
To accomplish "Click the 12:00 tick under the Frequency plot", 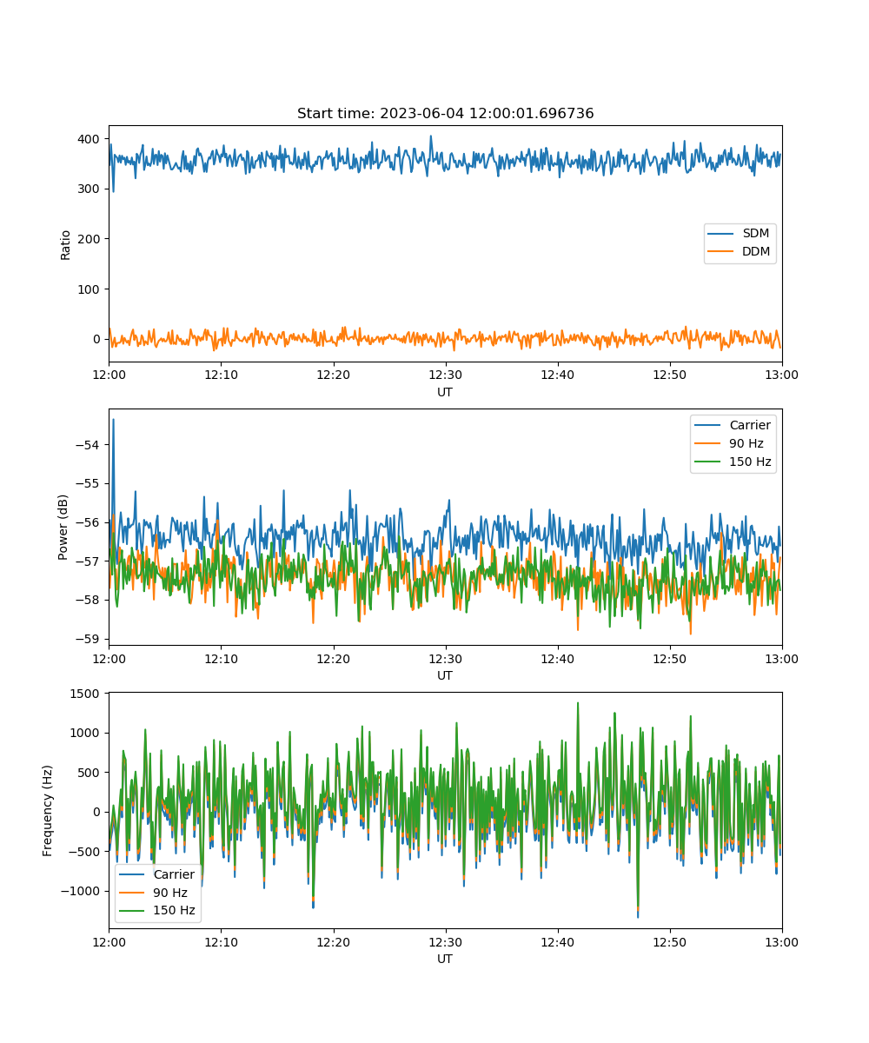I will [x=109, y=941].
